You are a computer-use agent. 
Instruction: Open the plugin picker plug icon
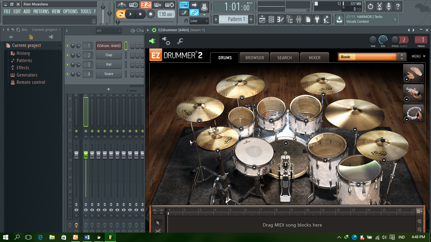coord(317,20)
